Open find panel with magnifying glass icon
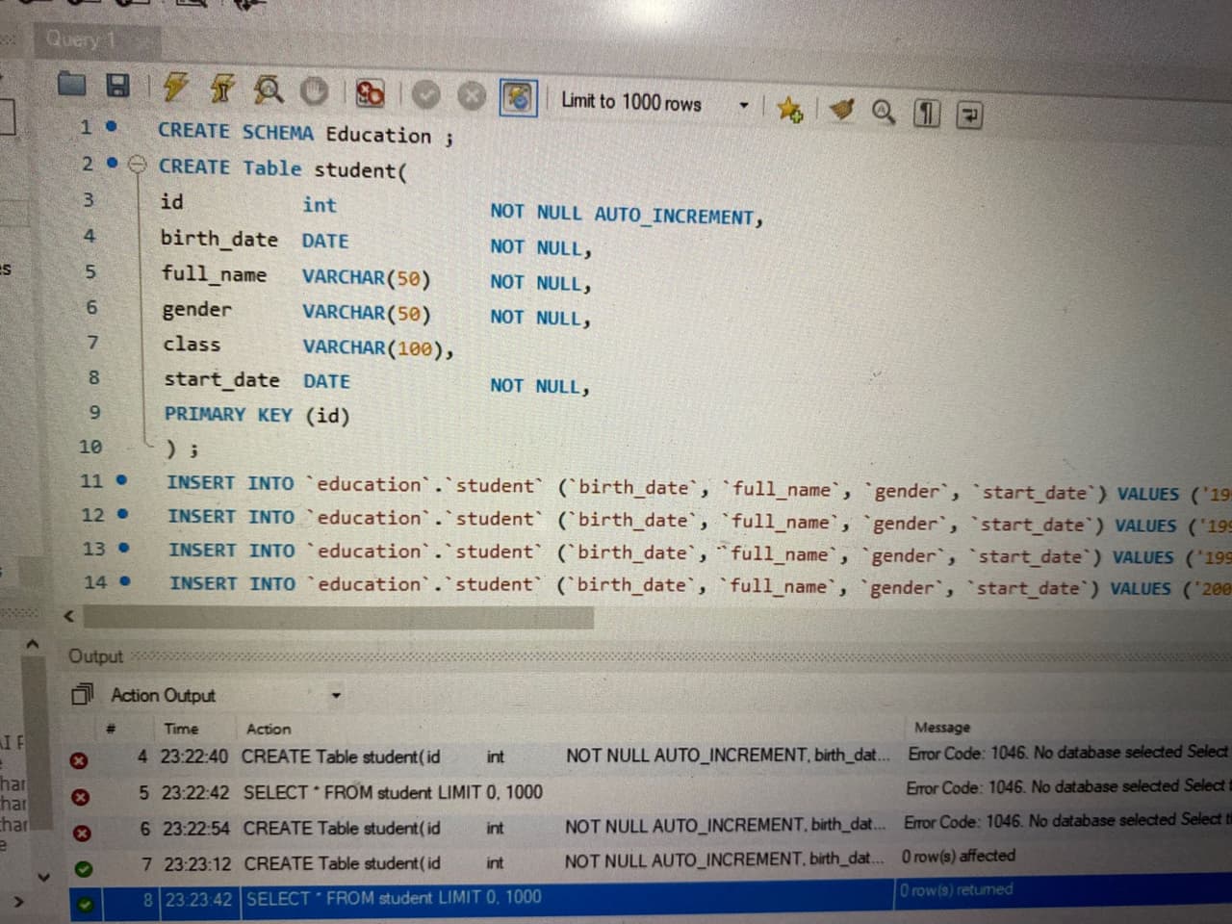This screenshot has width=1232, height=924. click(884, 113)
